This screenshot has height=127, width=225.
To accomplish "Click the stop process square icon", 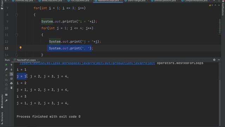I will (x=6, y=75).
